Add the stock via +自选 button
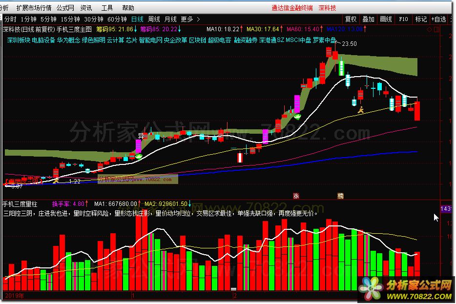 (439, 19)
